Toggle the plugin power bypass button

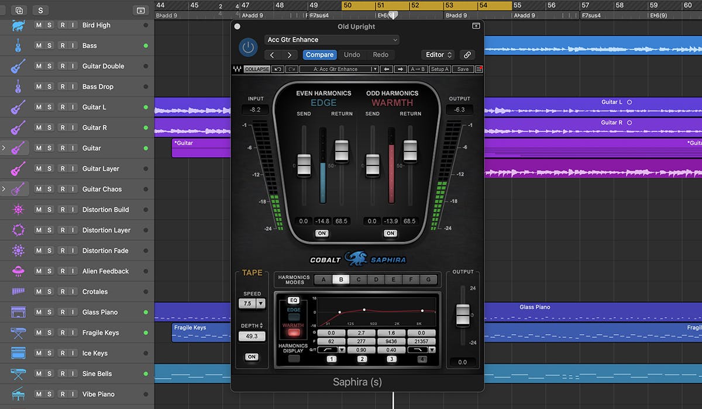click(249, 47)
